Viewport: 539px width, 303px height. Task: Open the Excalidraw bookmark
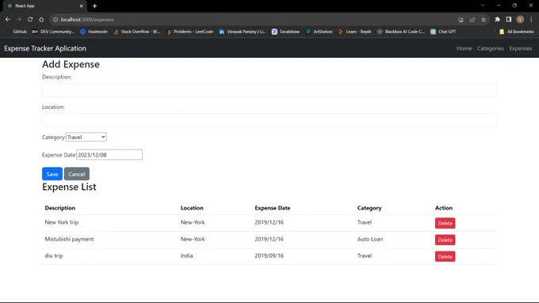tap(285, 32)
